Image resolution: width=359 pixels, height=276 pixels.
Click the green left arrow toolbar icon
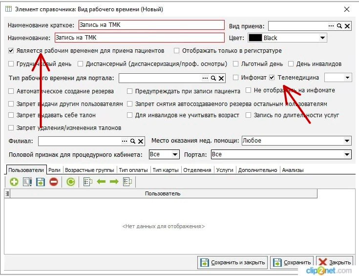[x=101, y=182]
